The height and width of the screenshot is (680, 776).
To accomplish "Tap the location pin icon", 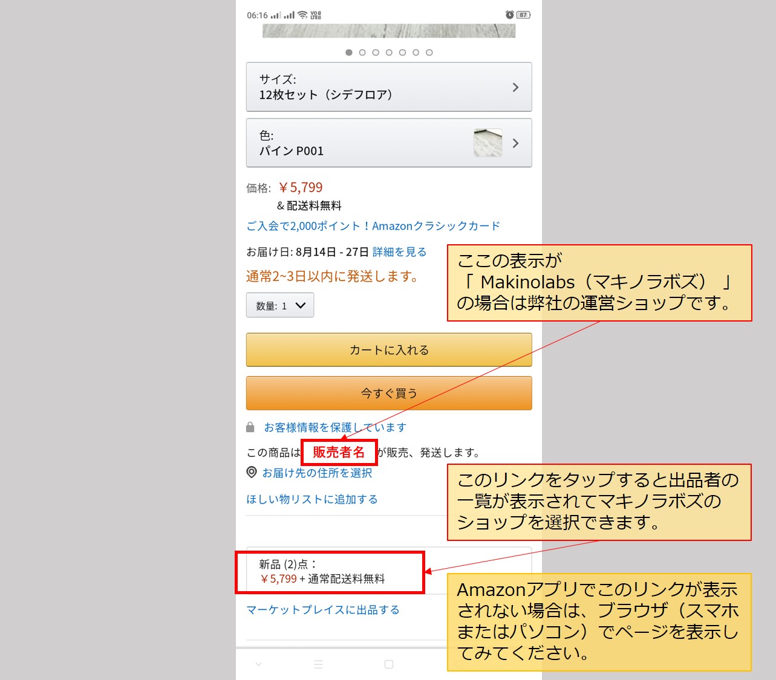I will point(252,472).
